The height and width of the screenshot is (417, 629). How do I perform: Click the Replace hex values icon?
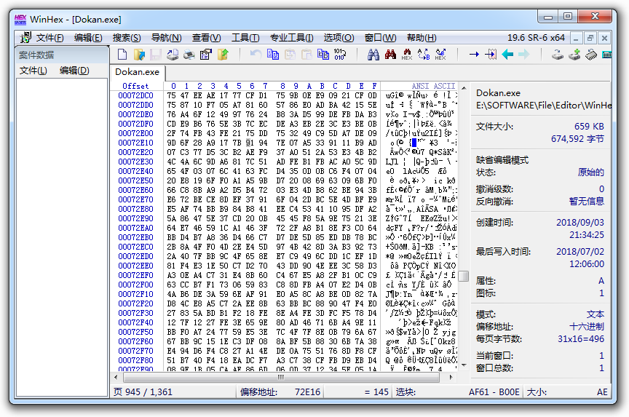(x=440, y=54)
